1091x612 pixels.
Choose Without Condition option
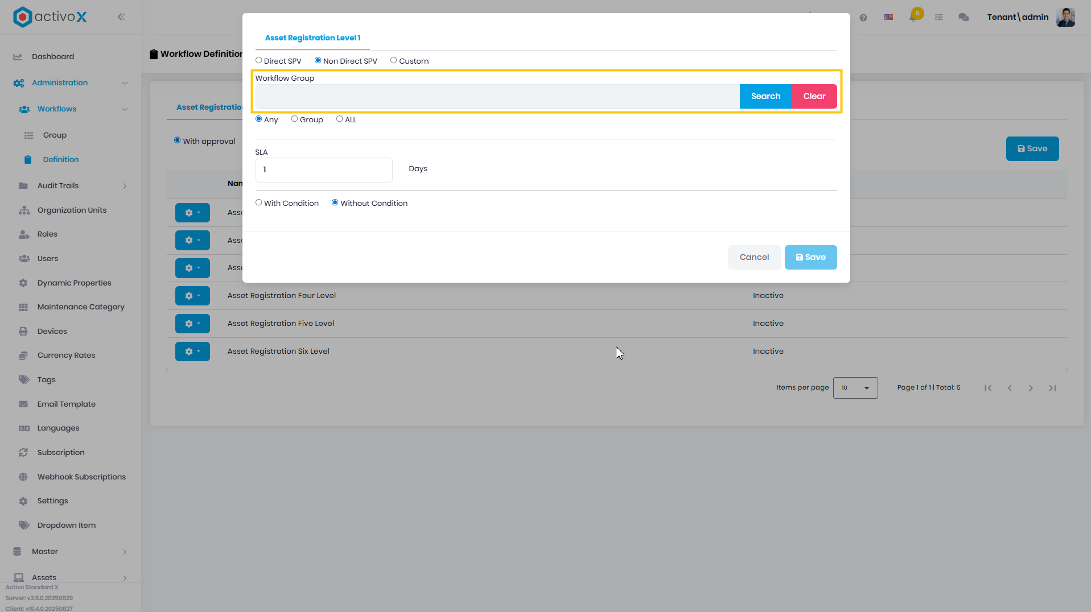tap(335, 202)
